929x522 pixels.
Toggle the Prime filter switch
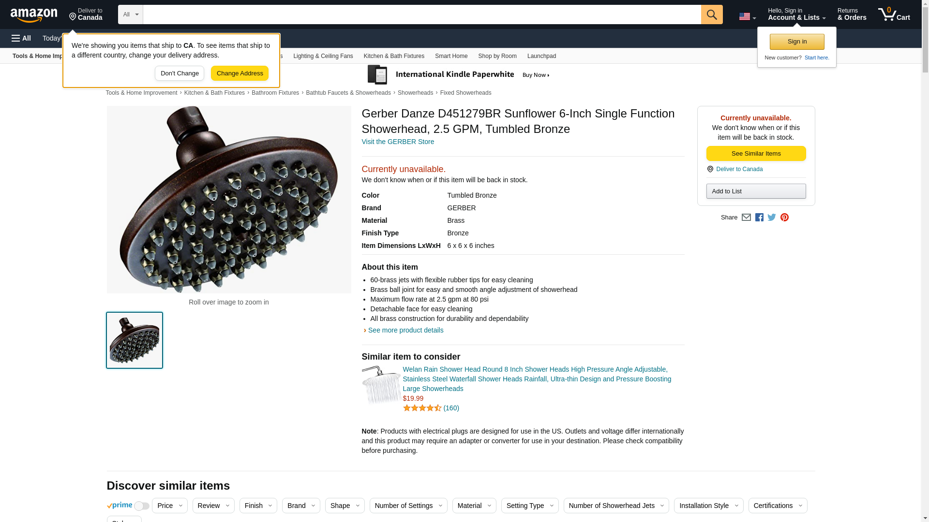[141, 506]
